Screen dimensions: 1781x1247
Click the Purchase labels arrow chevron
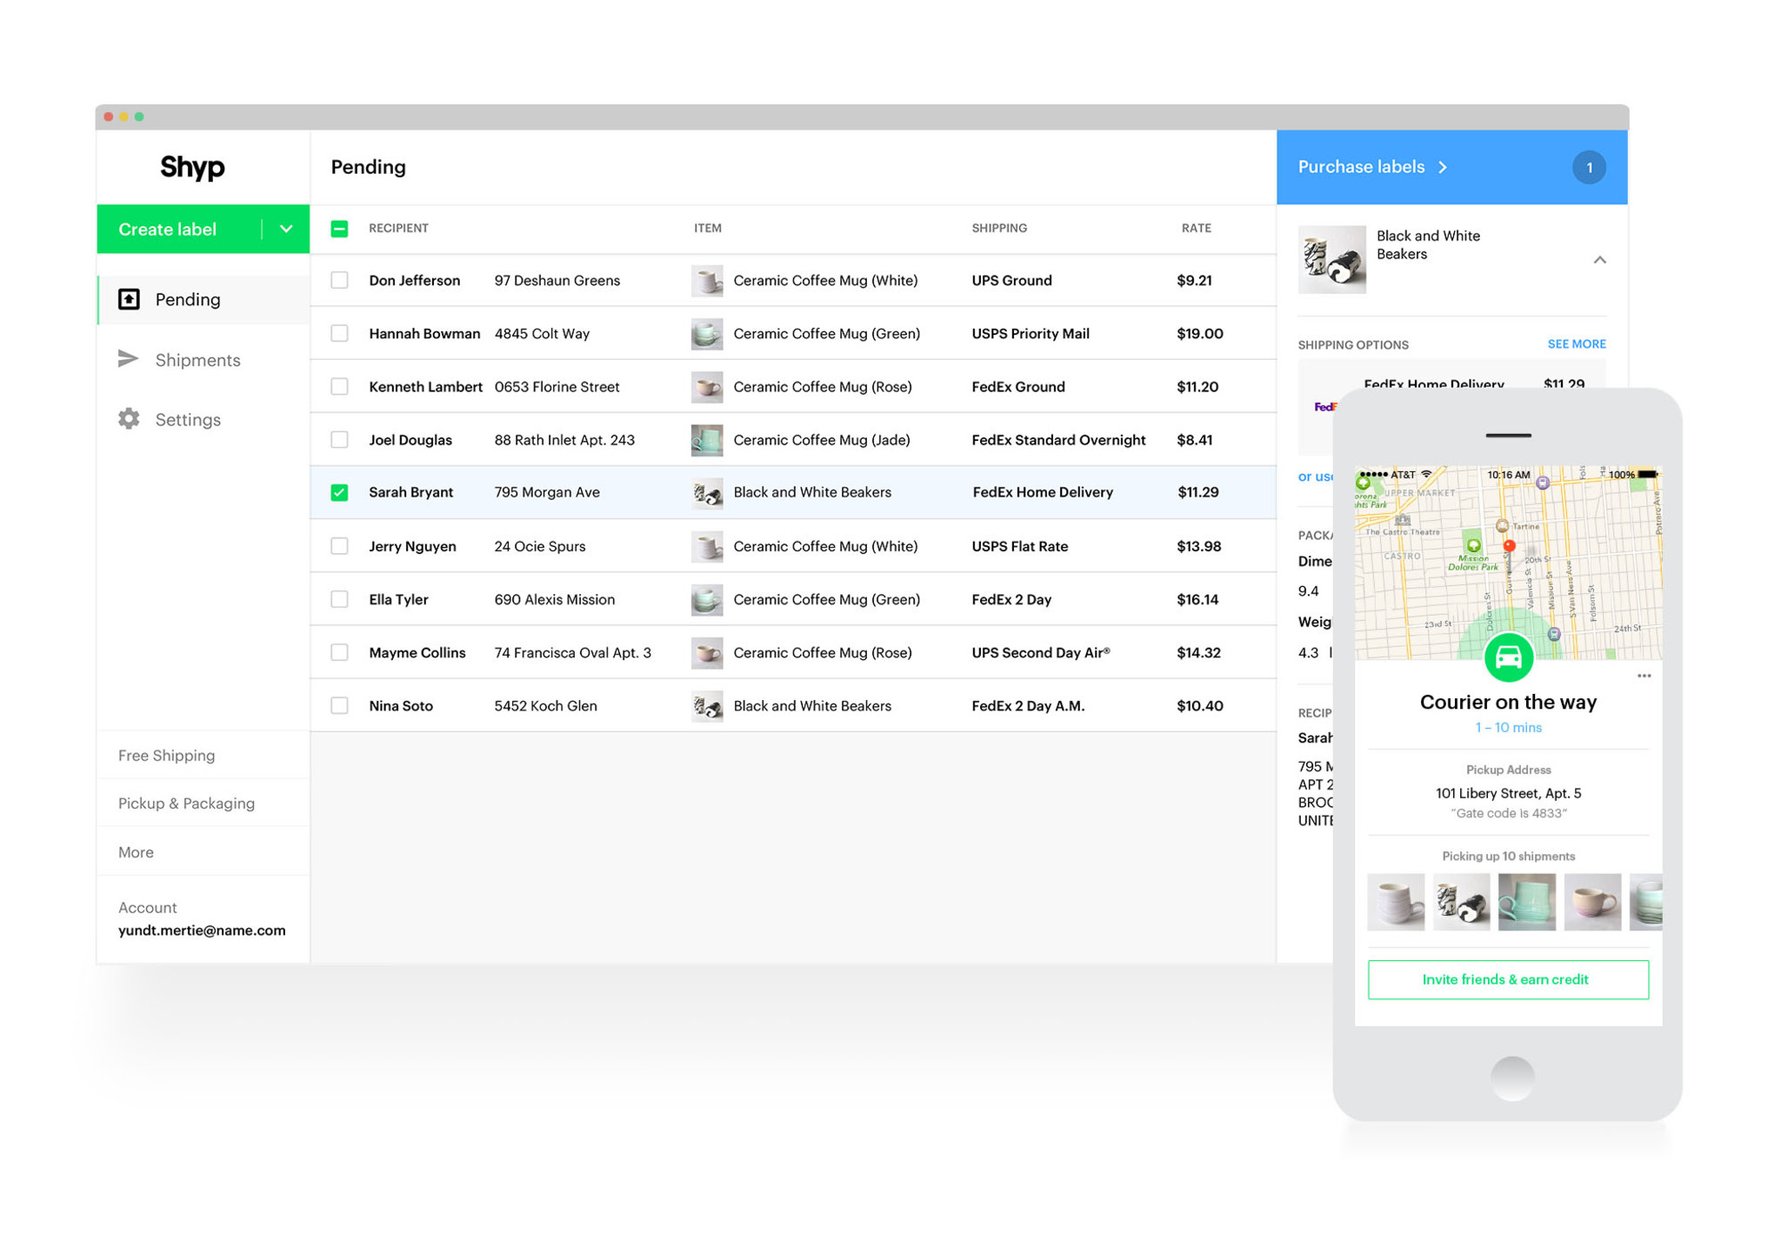coord(1443,167)
